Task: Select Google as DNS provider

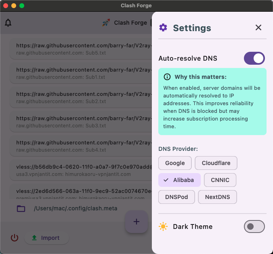Action: [x=175, y=163]
